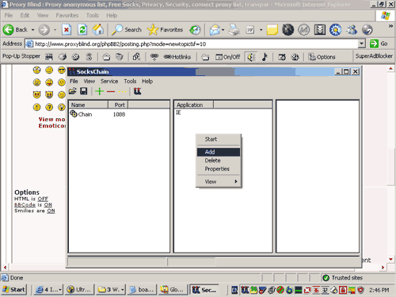Screen dimensions: 396x297
Task: Click the Edit with Word icon
Action: point(249,29)
